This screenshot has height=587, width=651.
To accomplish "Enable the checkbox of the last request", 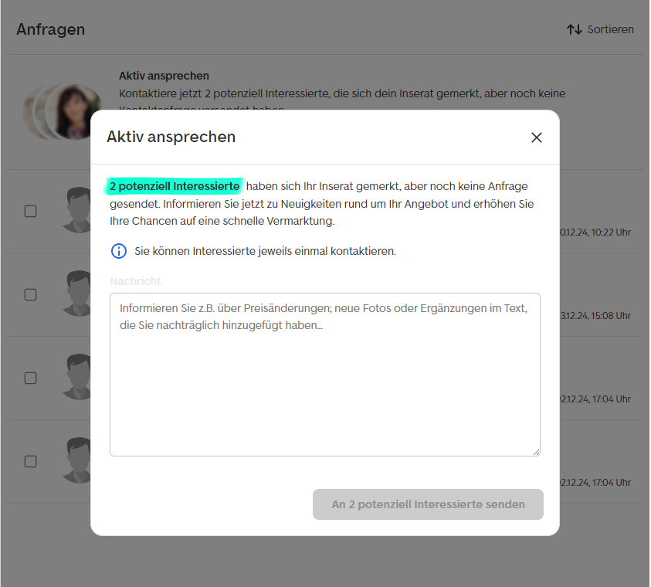I will pos(30,461).
